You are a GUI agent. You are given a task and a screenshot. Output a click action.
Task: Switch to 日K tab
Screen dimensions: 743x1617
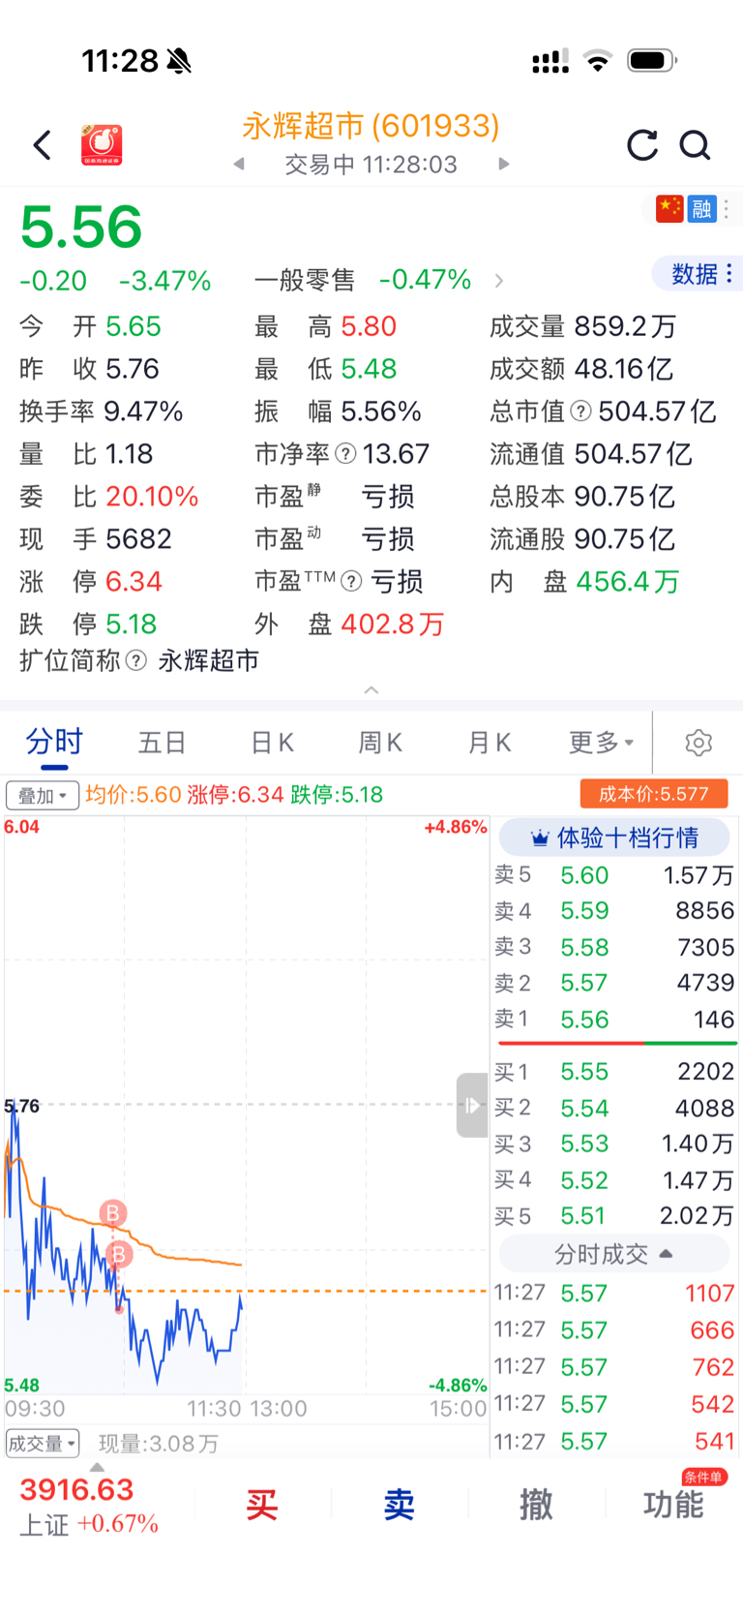point(272,743)
